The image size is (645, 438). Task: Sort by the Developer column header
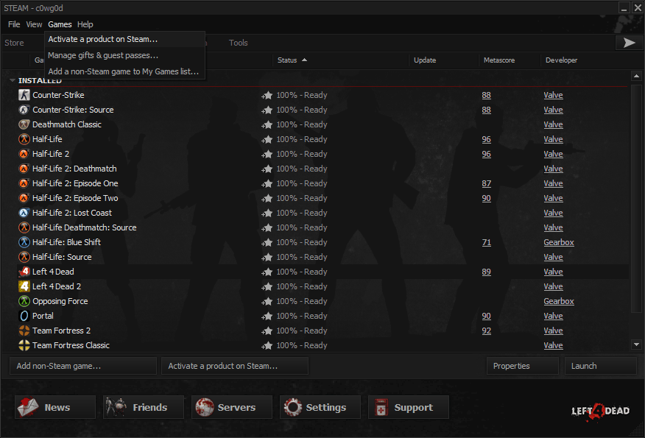pos(583,60)
